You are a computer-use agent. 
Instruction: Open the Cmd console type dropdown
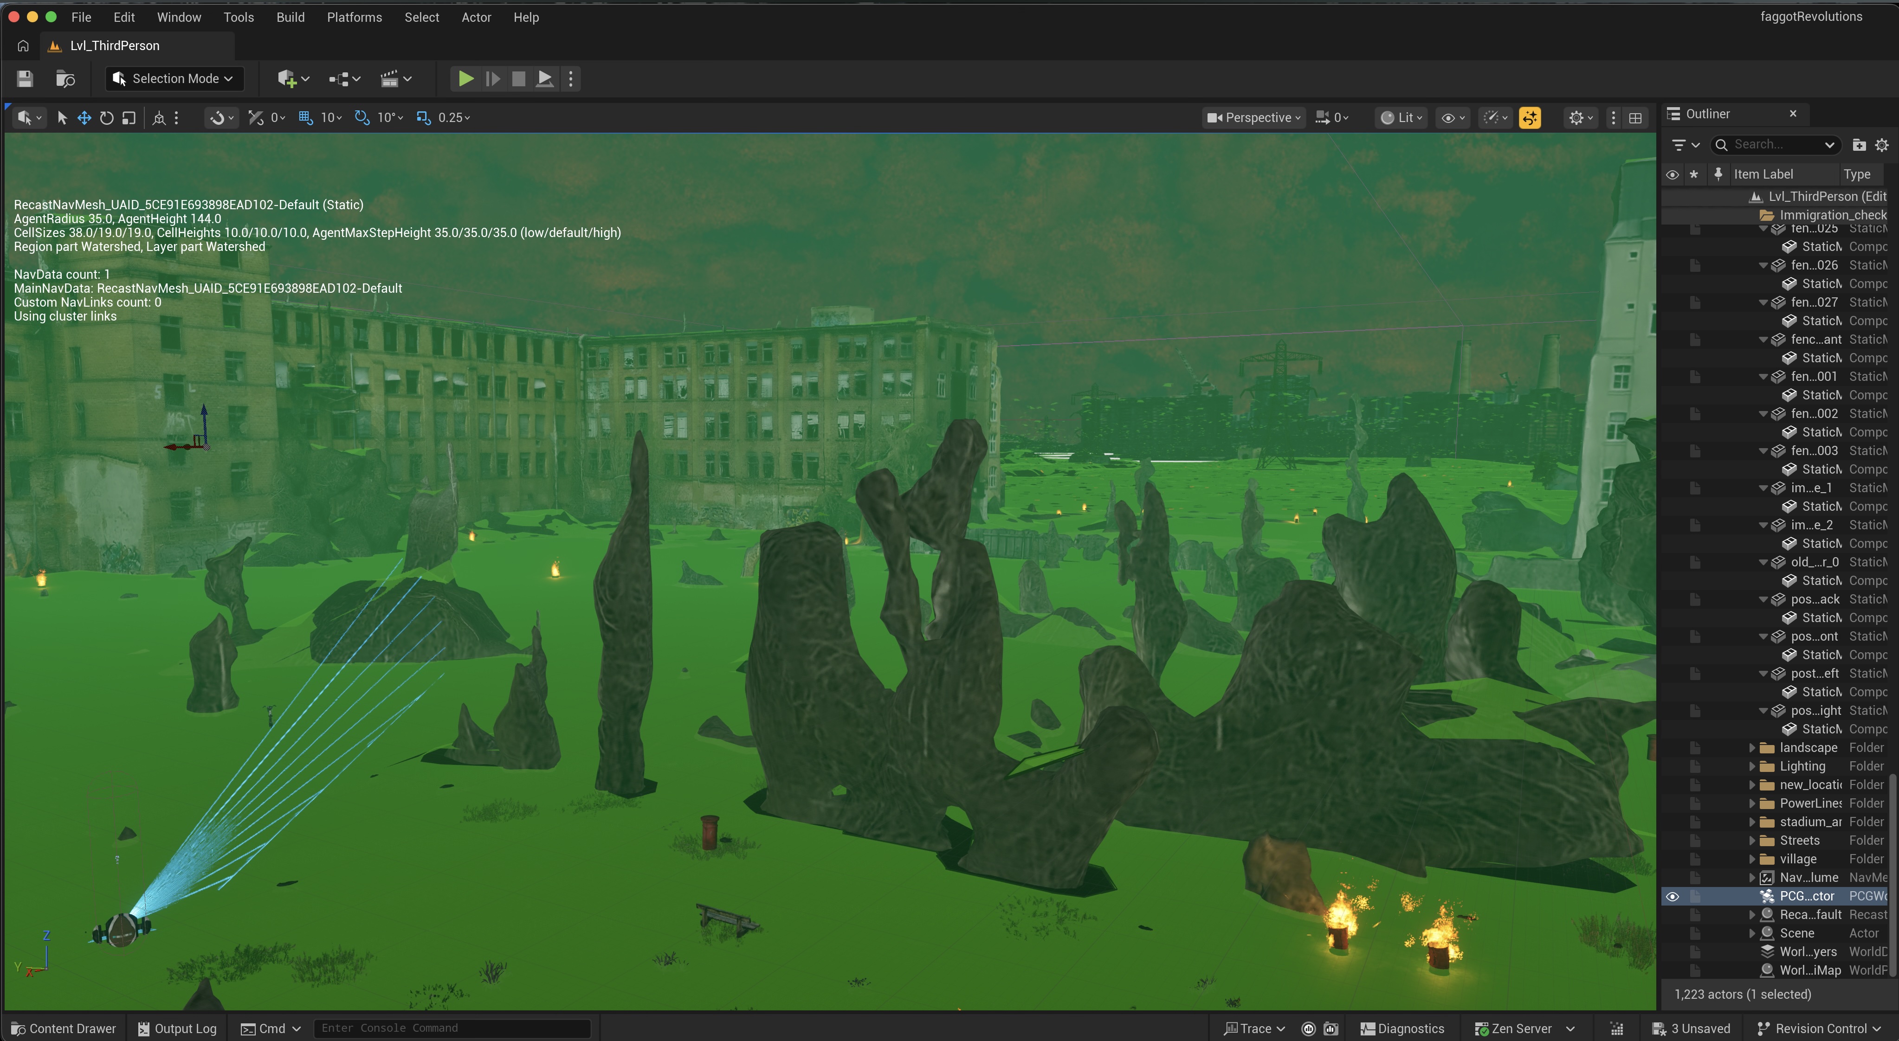coord(271,1028)
